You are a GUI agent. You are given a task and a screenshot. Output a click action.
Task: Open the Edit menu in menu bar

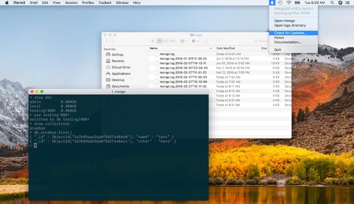pos(45,3)
